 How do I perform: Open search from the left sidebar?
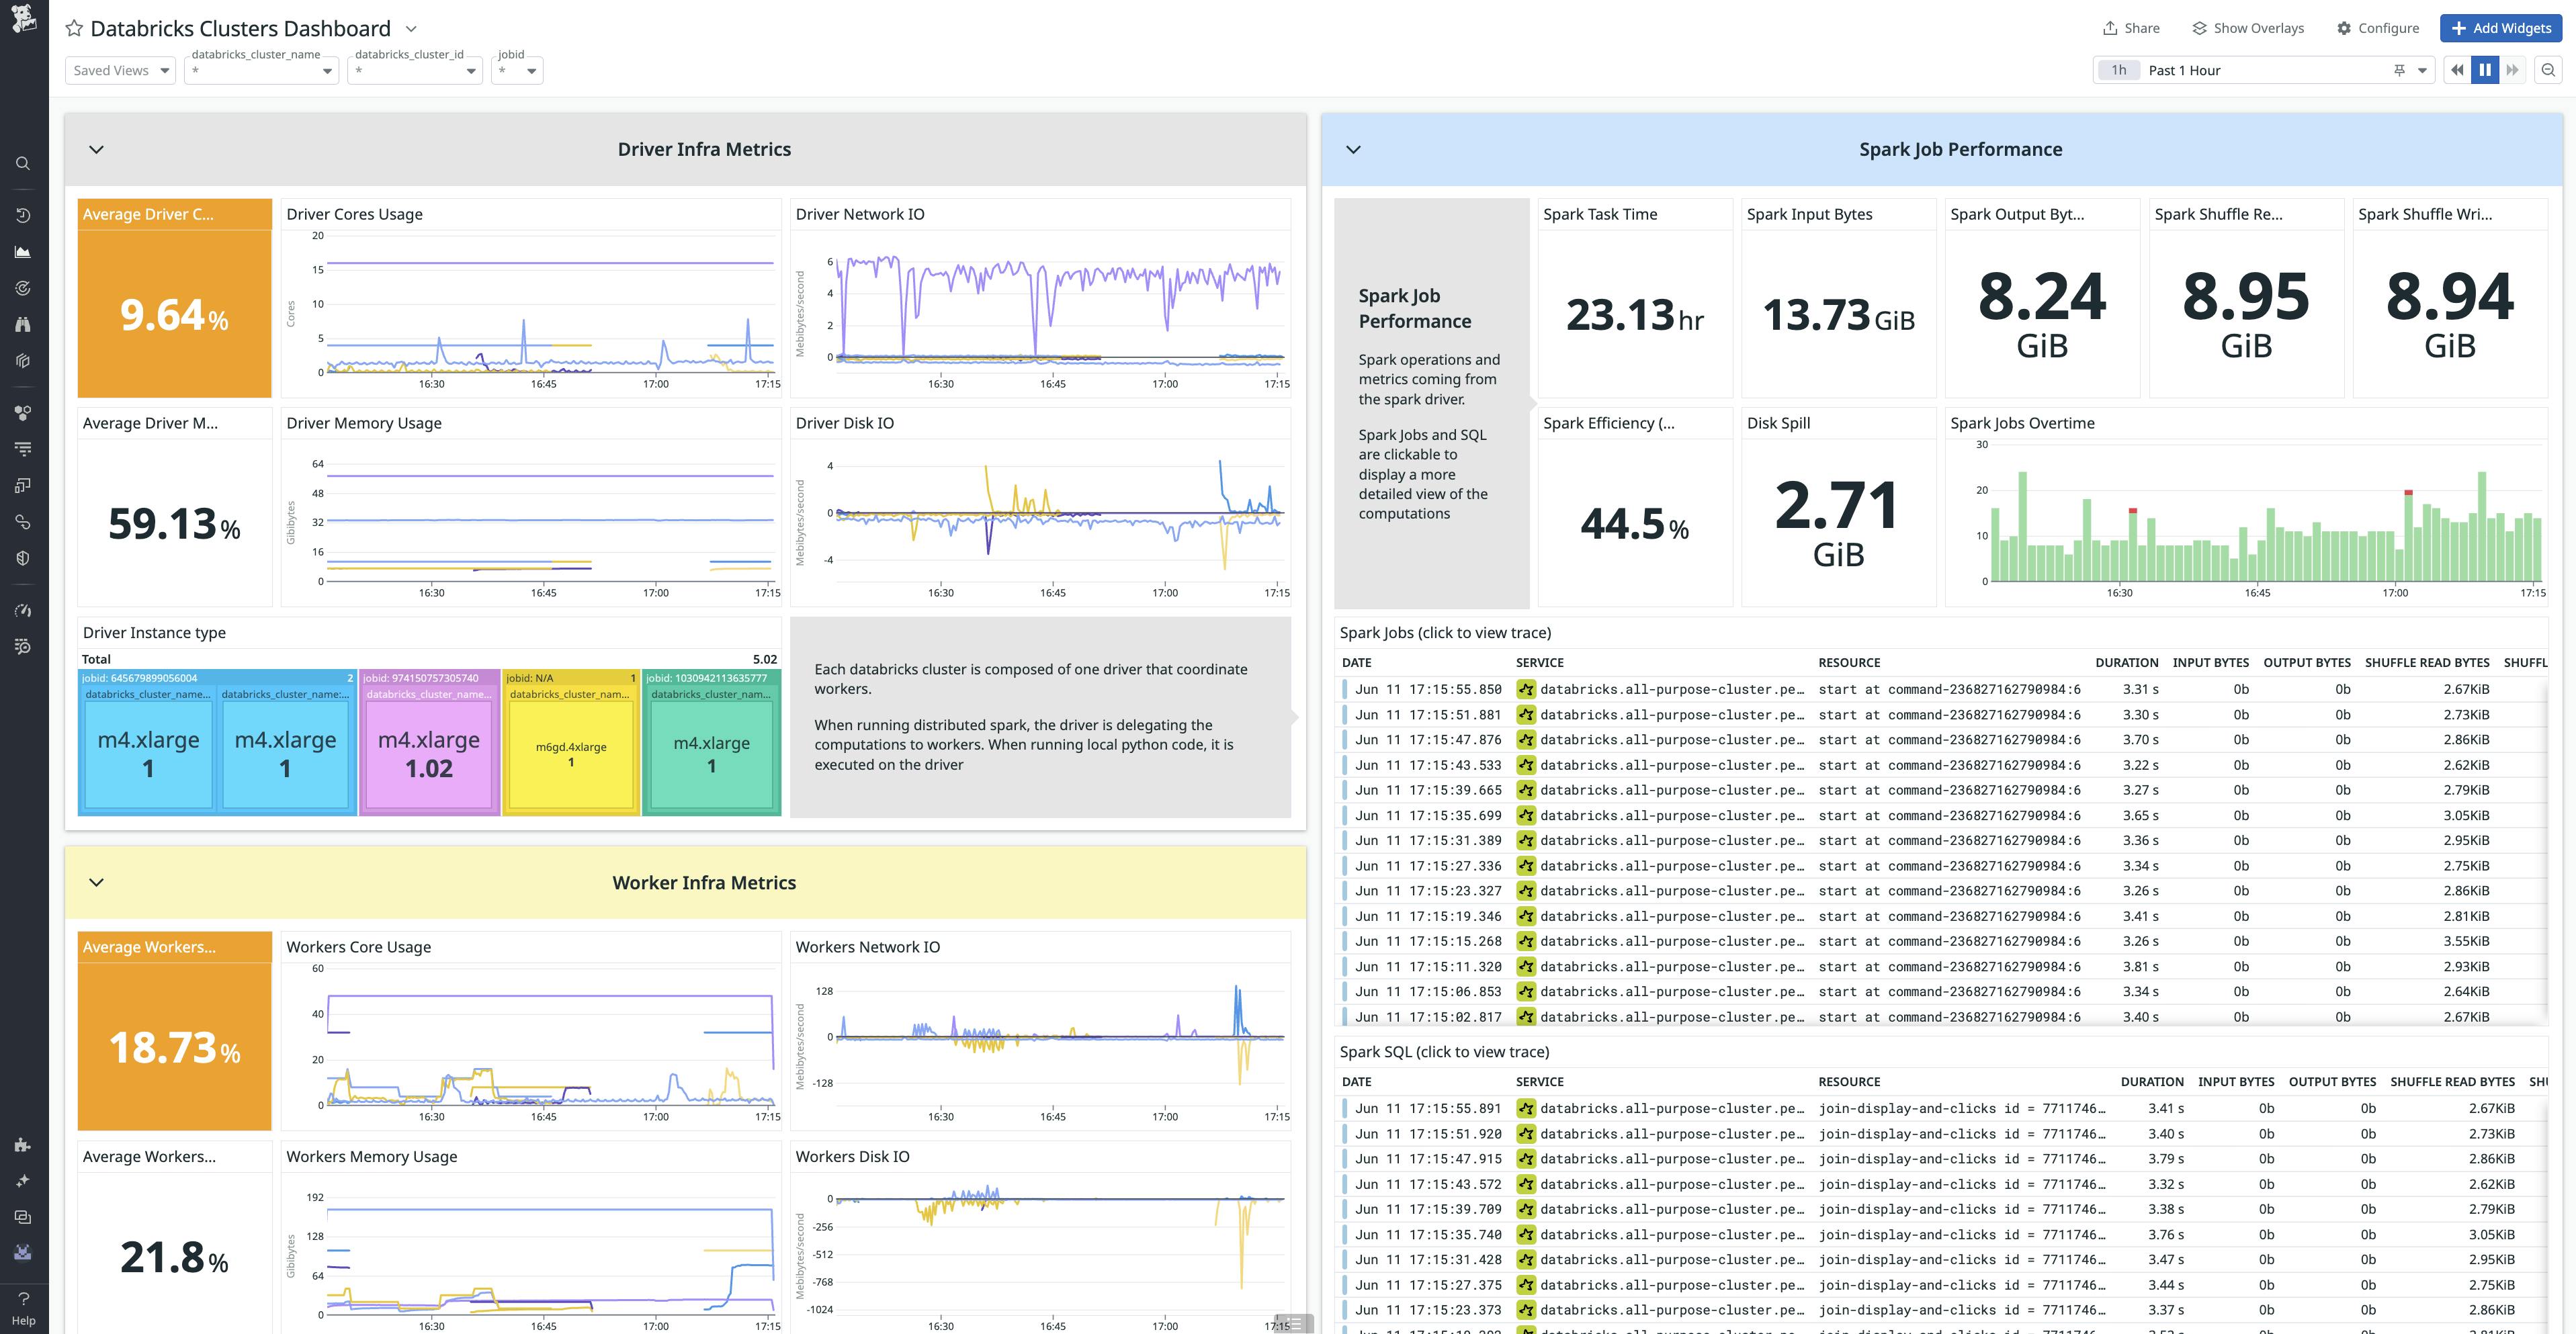pos(22,163)
